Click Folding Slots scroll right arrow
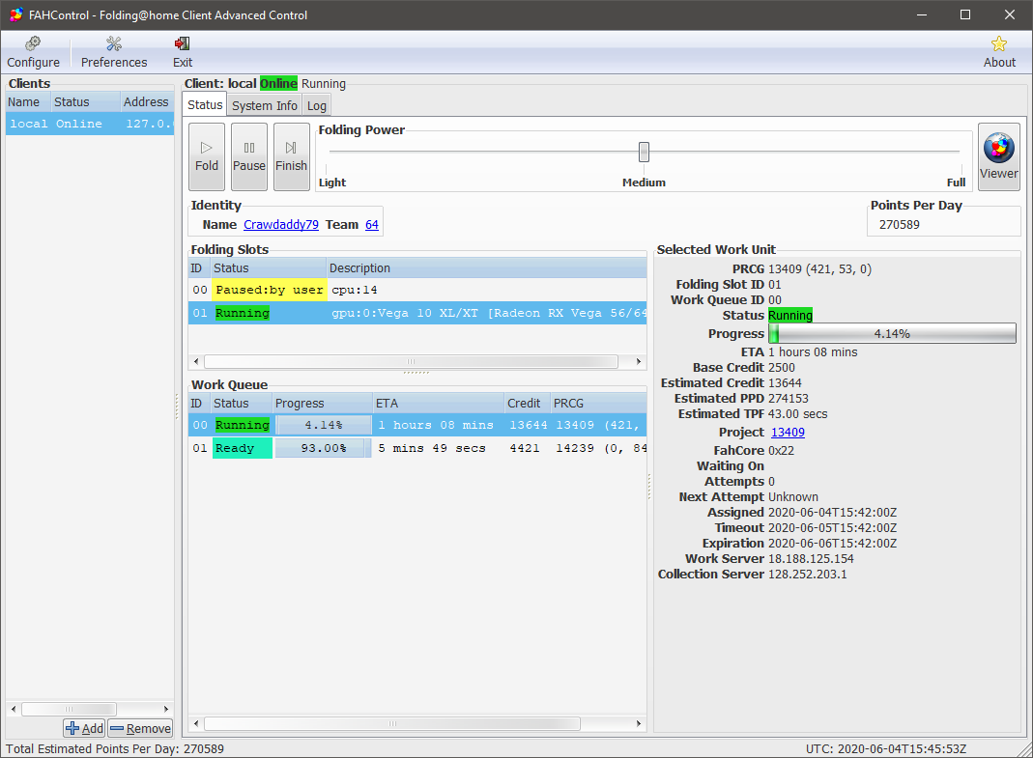This screenshot has height=758, width=1033. pos(638,361)
